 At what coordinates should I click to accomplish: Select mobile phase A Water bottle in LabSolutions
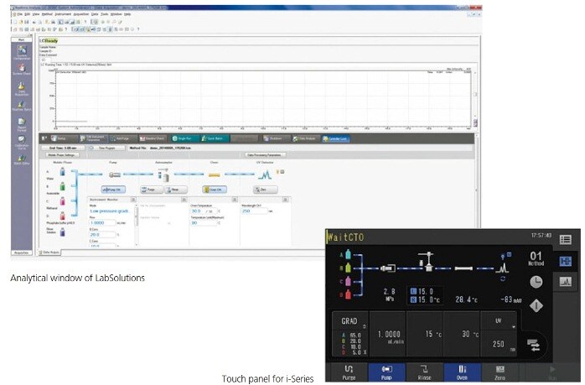click(x=62, y=171)
